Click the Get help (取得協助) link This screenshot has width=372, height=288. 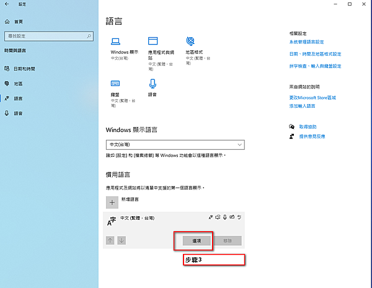308,127
